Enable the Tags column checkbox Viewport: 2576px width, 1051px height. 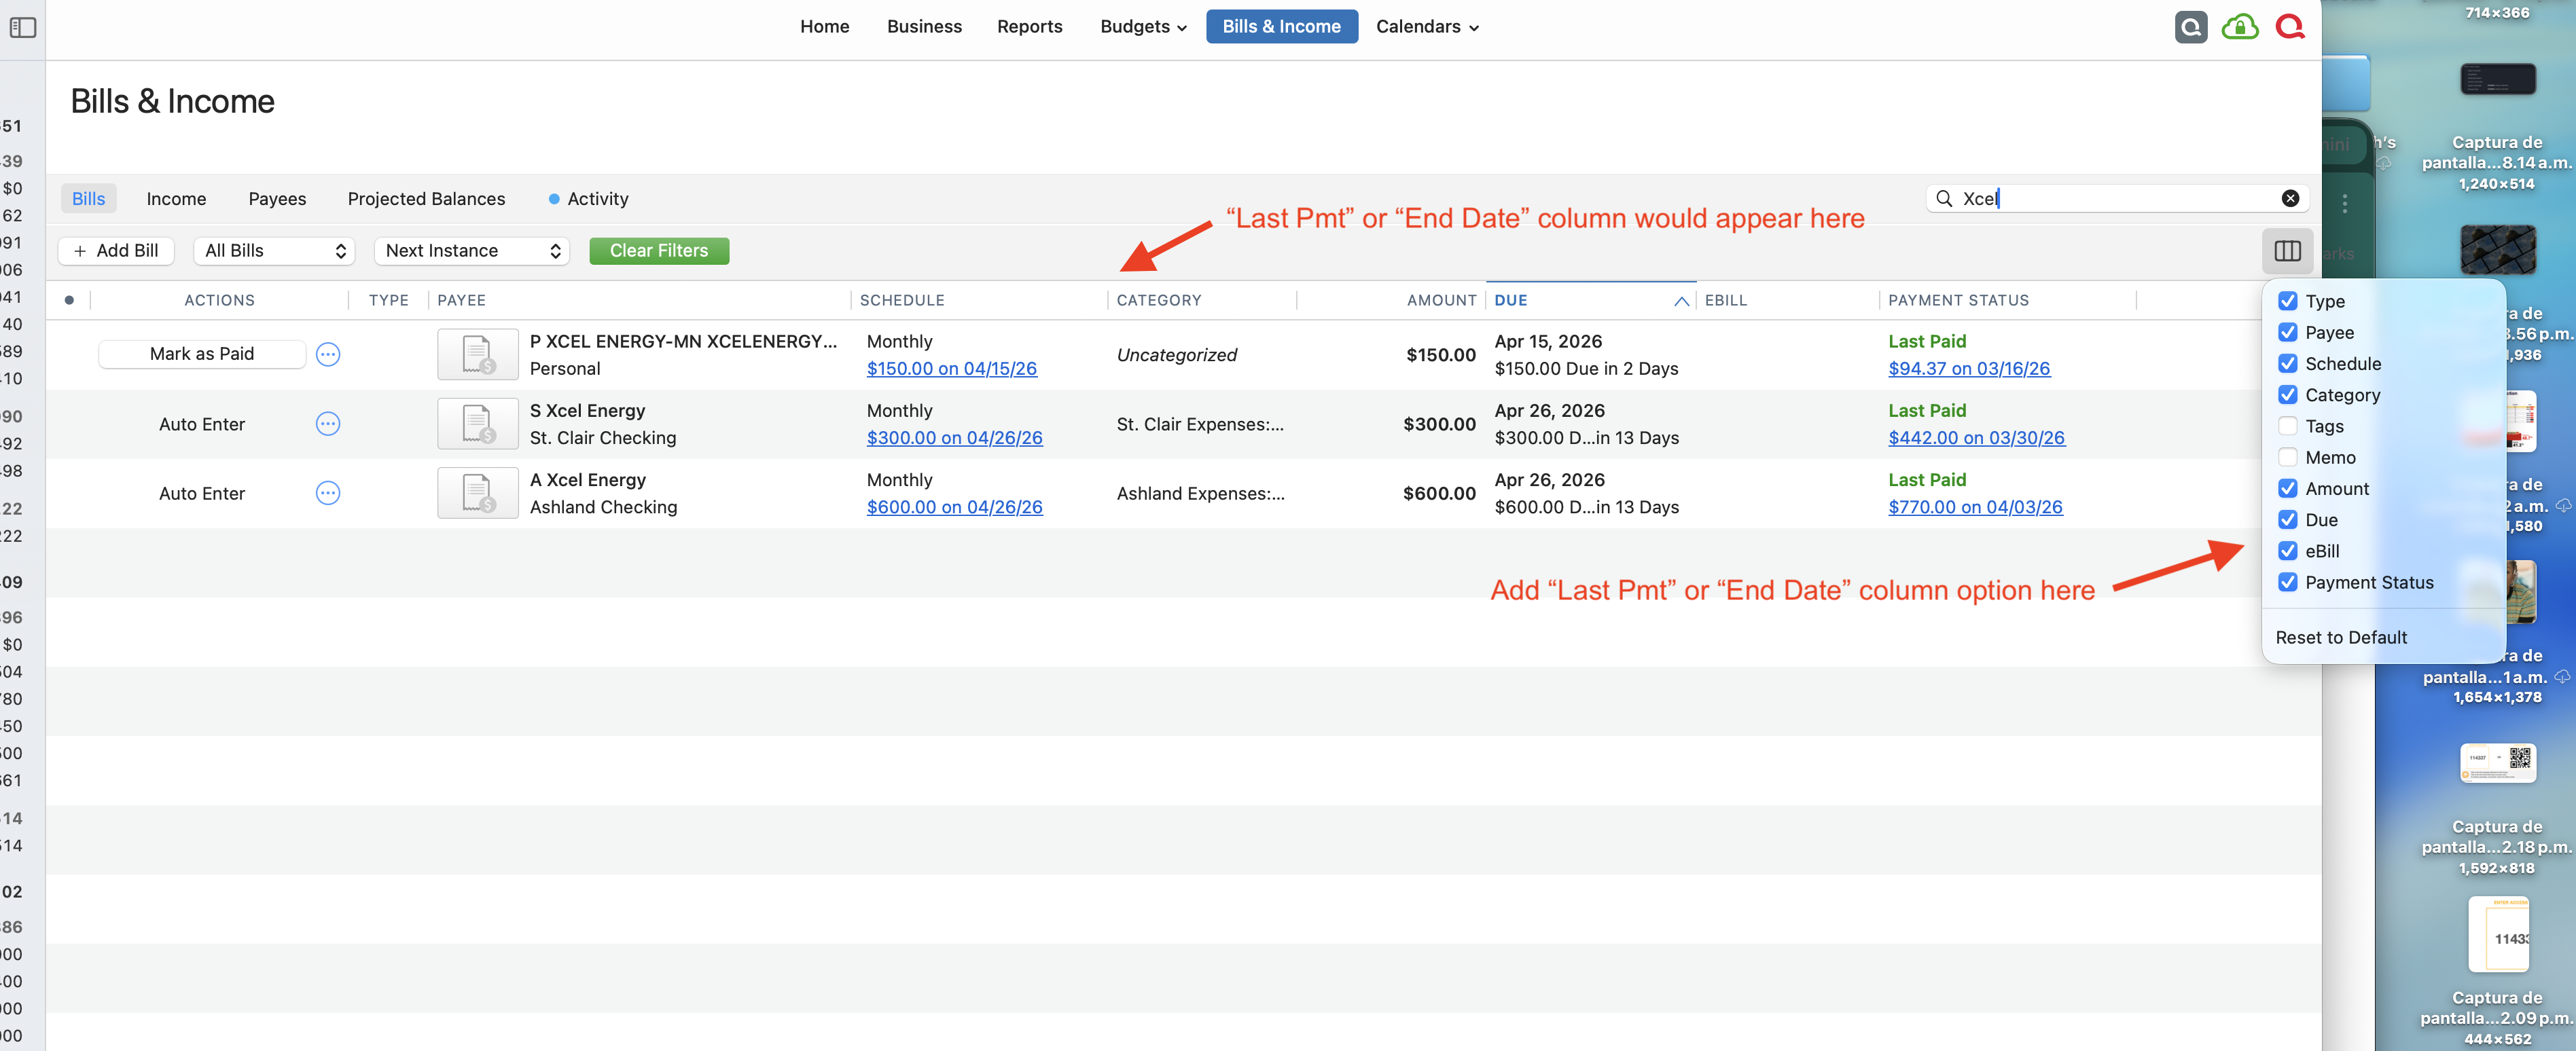[2287, 426]
